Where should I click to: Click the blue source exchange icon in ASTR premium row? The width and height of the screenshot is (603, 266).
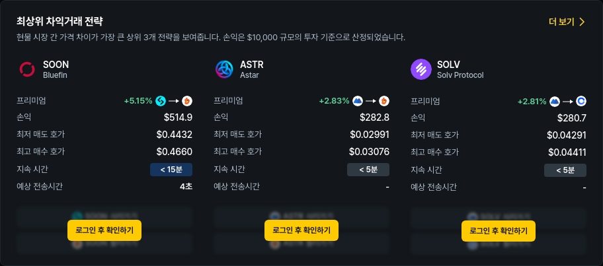[x=358, y=102]
